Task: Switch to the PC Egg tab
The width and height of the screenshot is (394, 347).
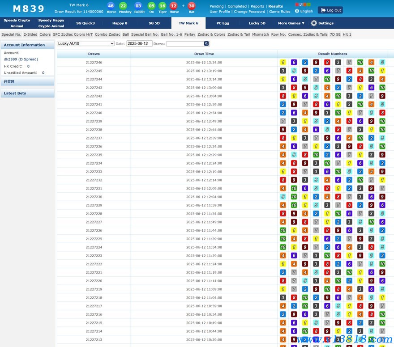Action: coord(223,23)
